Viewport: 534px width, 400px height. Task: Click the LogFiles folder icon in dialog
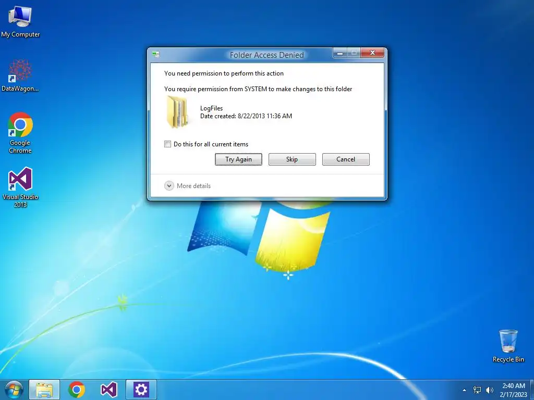tap(177, 112)
